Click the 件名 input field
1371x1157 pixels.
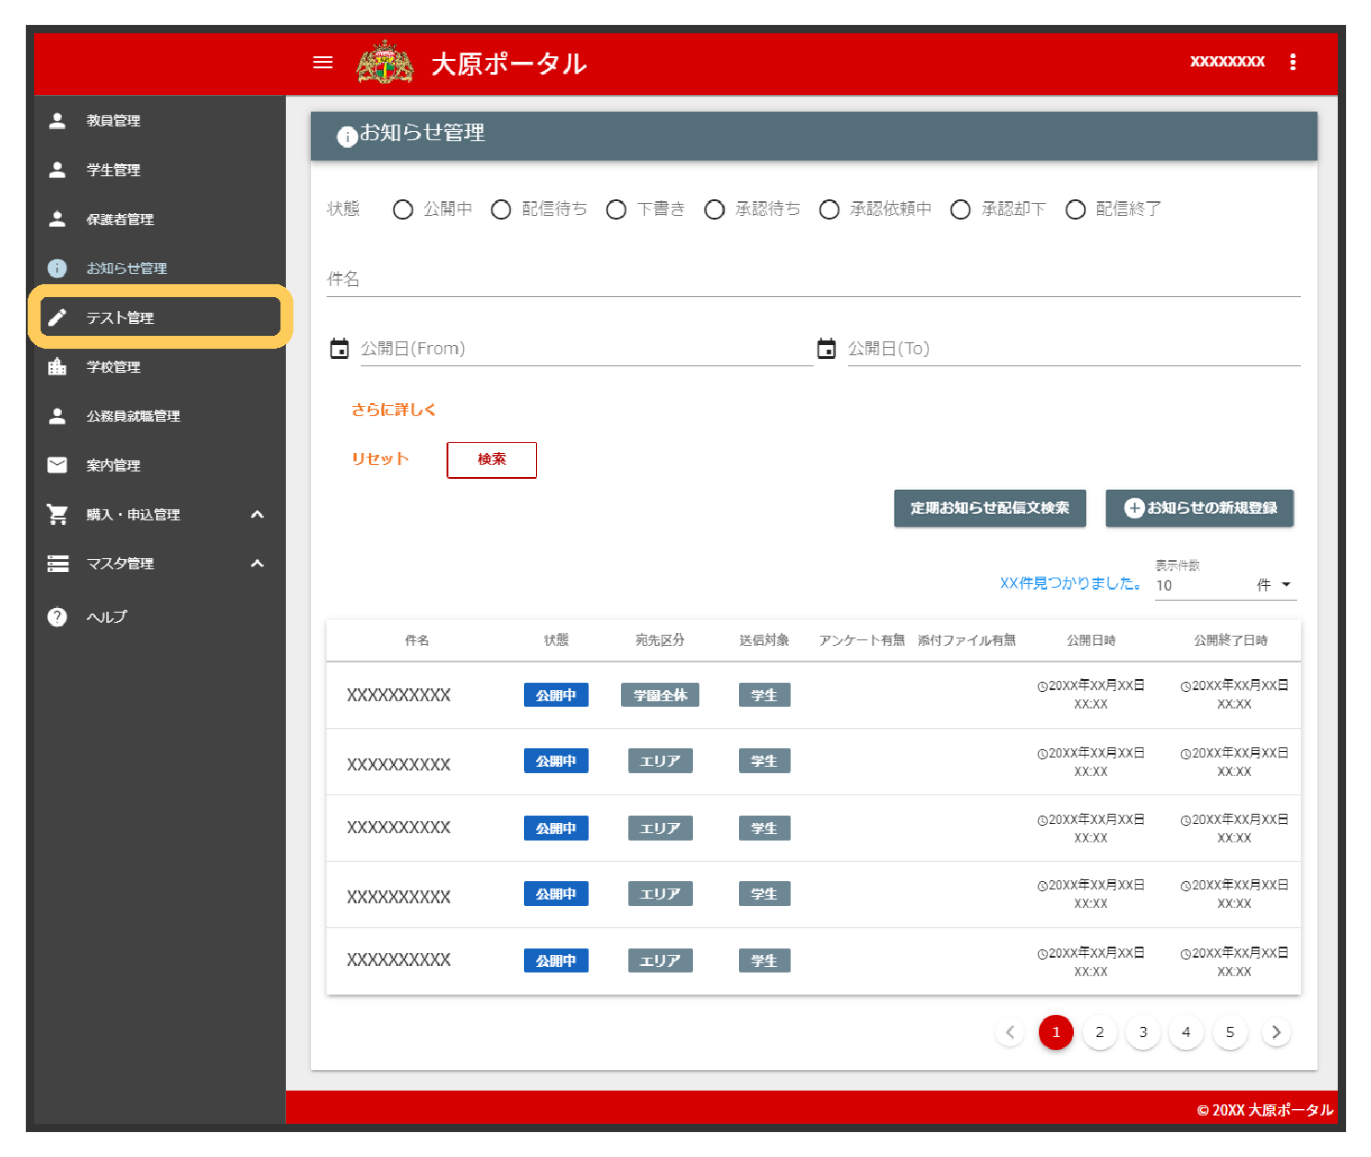(814, 280)
